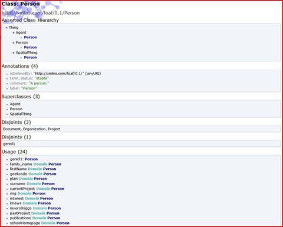Open Agent in the Superclasses list
283x227 pixels.
point(15,104)
